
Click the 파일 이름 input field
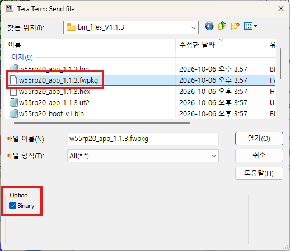[143, 139]
